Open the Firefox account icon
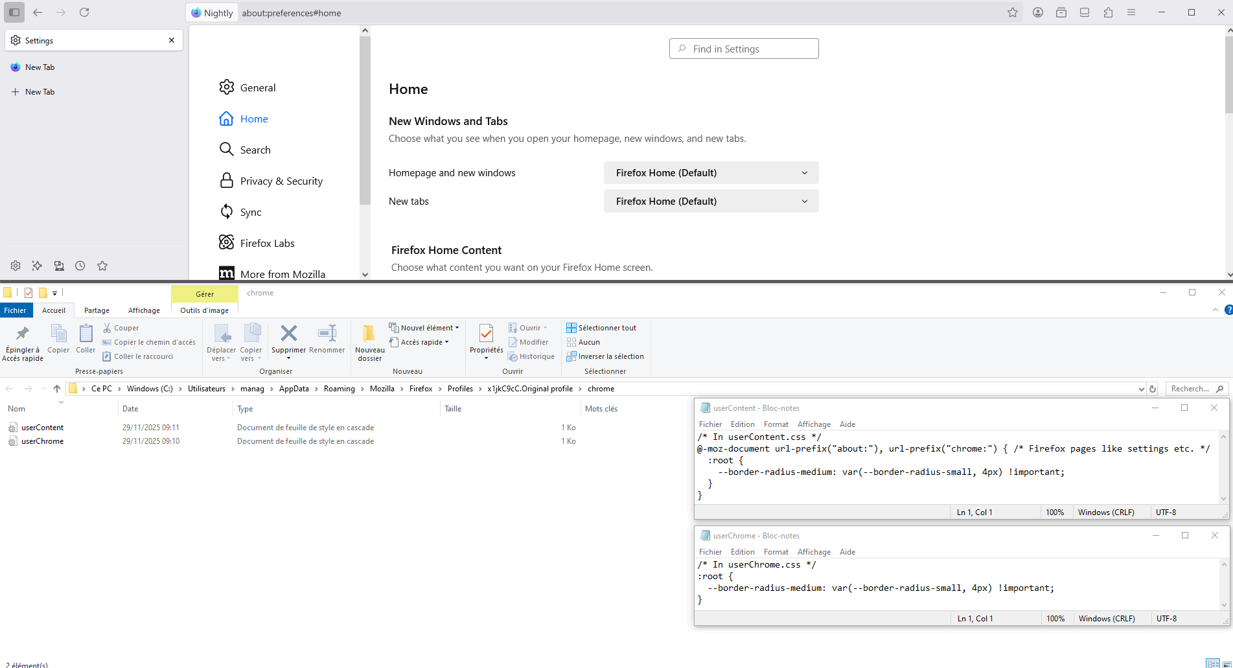This screenshot has width=1233, height=668. 1038,12
